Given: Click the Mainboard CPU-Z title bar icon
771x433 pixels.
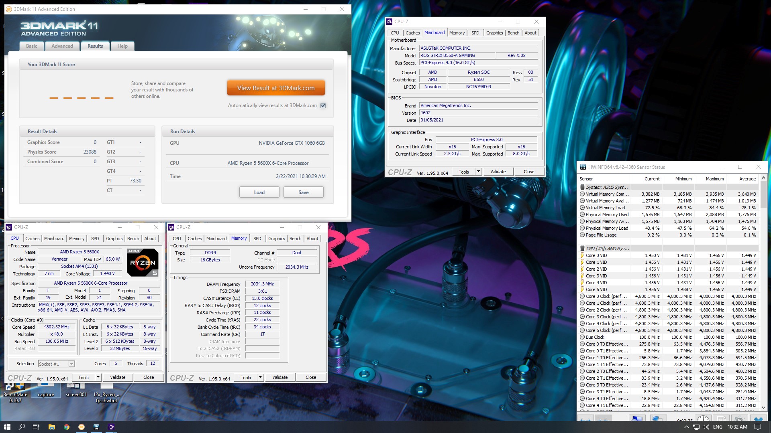Looking at the screenshot, I should coord(389,22).
